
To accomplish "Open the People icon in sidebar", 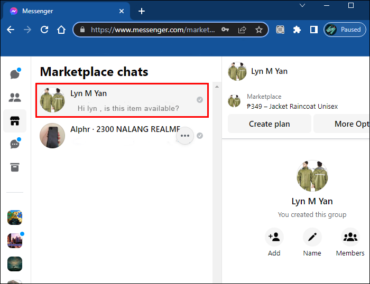I will [x=15, y=97].
